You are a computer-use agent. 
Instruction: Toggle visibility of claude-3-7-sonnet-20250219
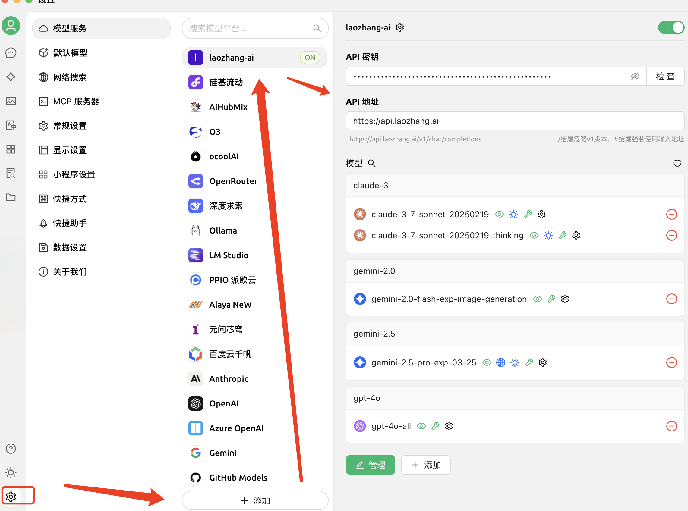[499, 214]
